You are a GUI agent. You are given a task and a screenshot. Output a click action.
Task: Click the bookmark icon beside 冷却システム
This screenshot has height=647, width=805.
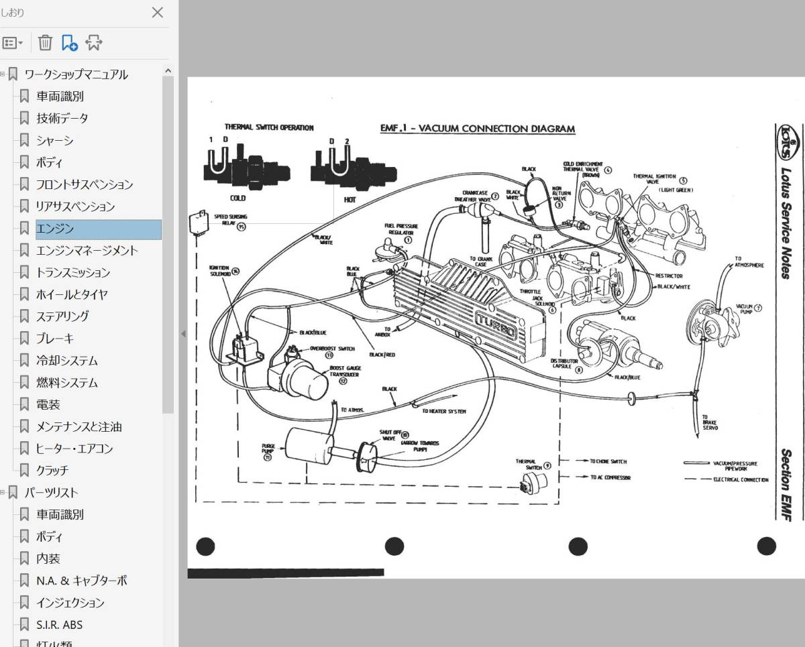(x=24, y=361)
